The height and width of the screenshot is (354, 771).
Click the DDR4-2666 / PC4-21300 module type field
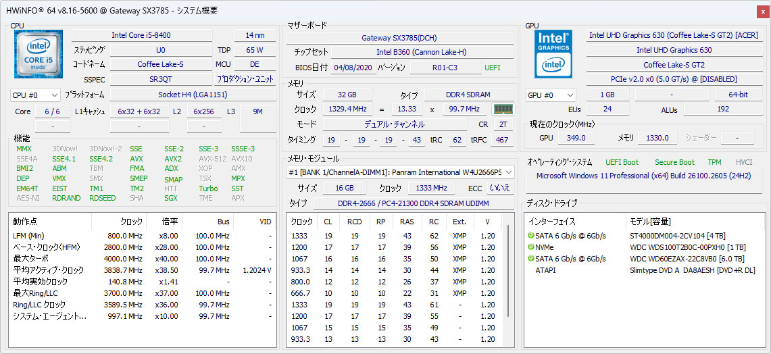414,203
